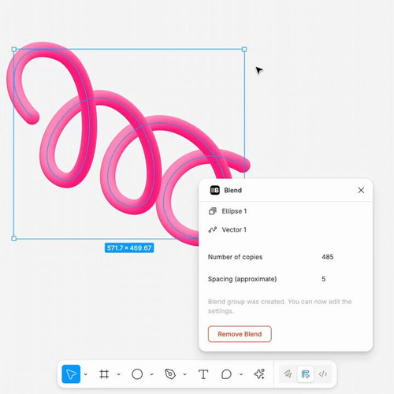
Task: Click the Spacing (approximate) label
Action: pyautogui.click(x=242, y=279)
